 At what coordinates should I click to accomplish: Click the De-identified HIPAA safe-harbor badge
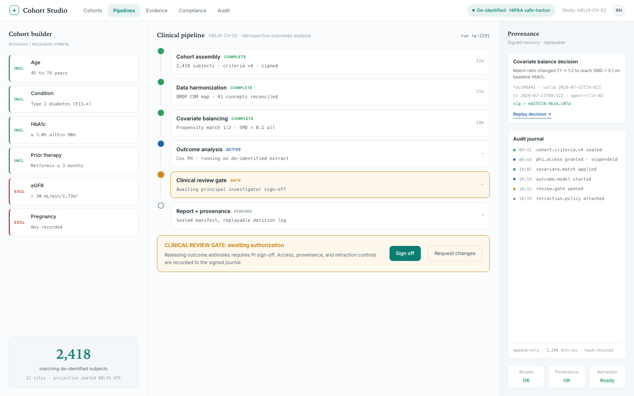(511, 10)
